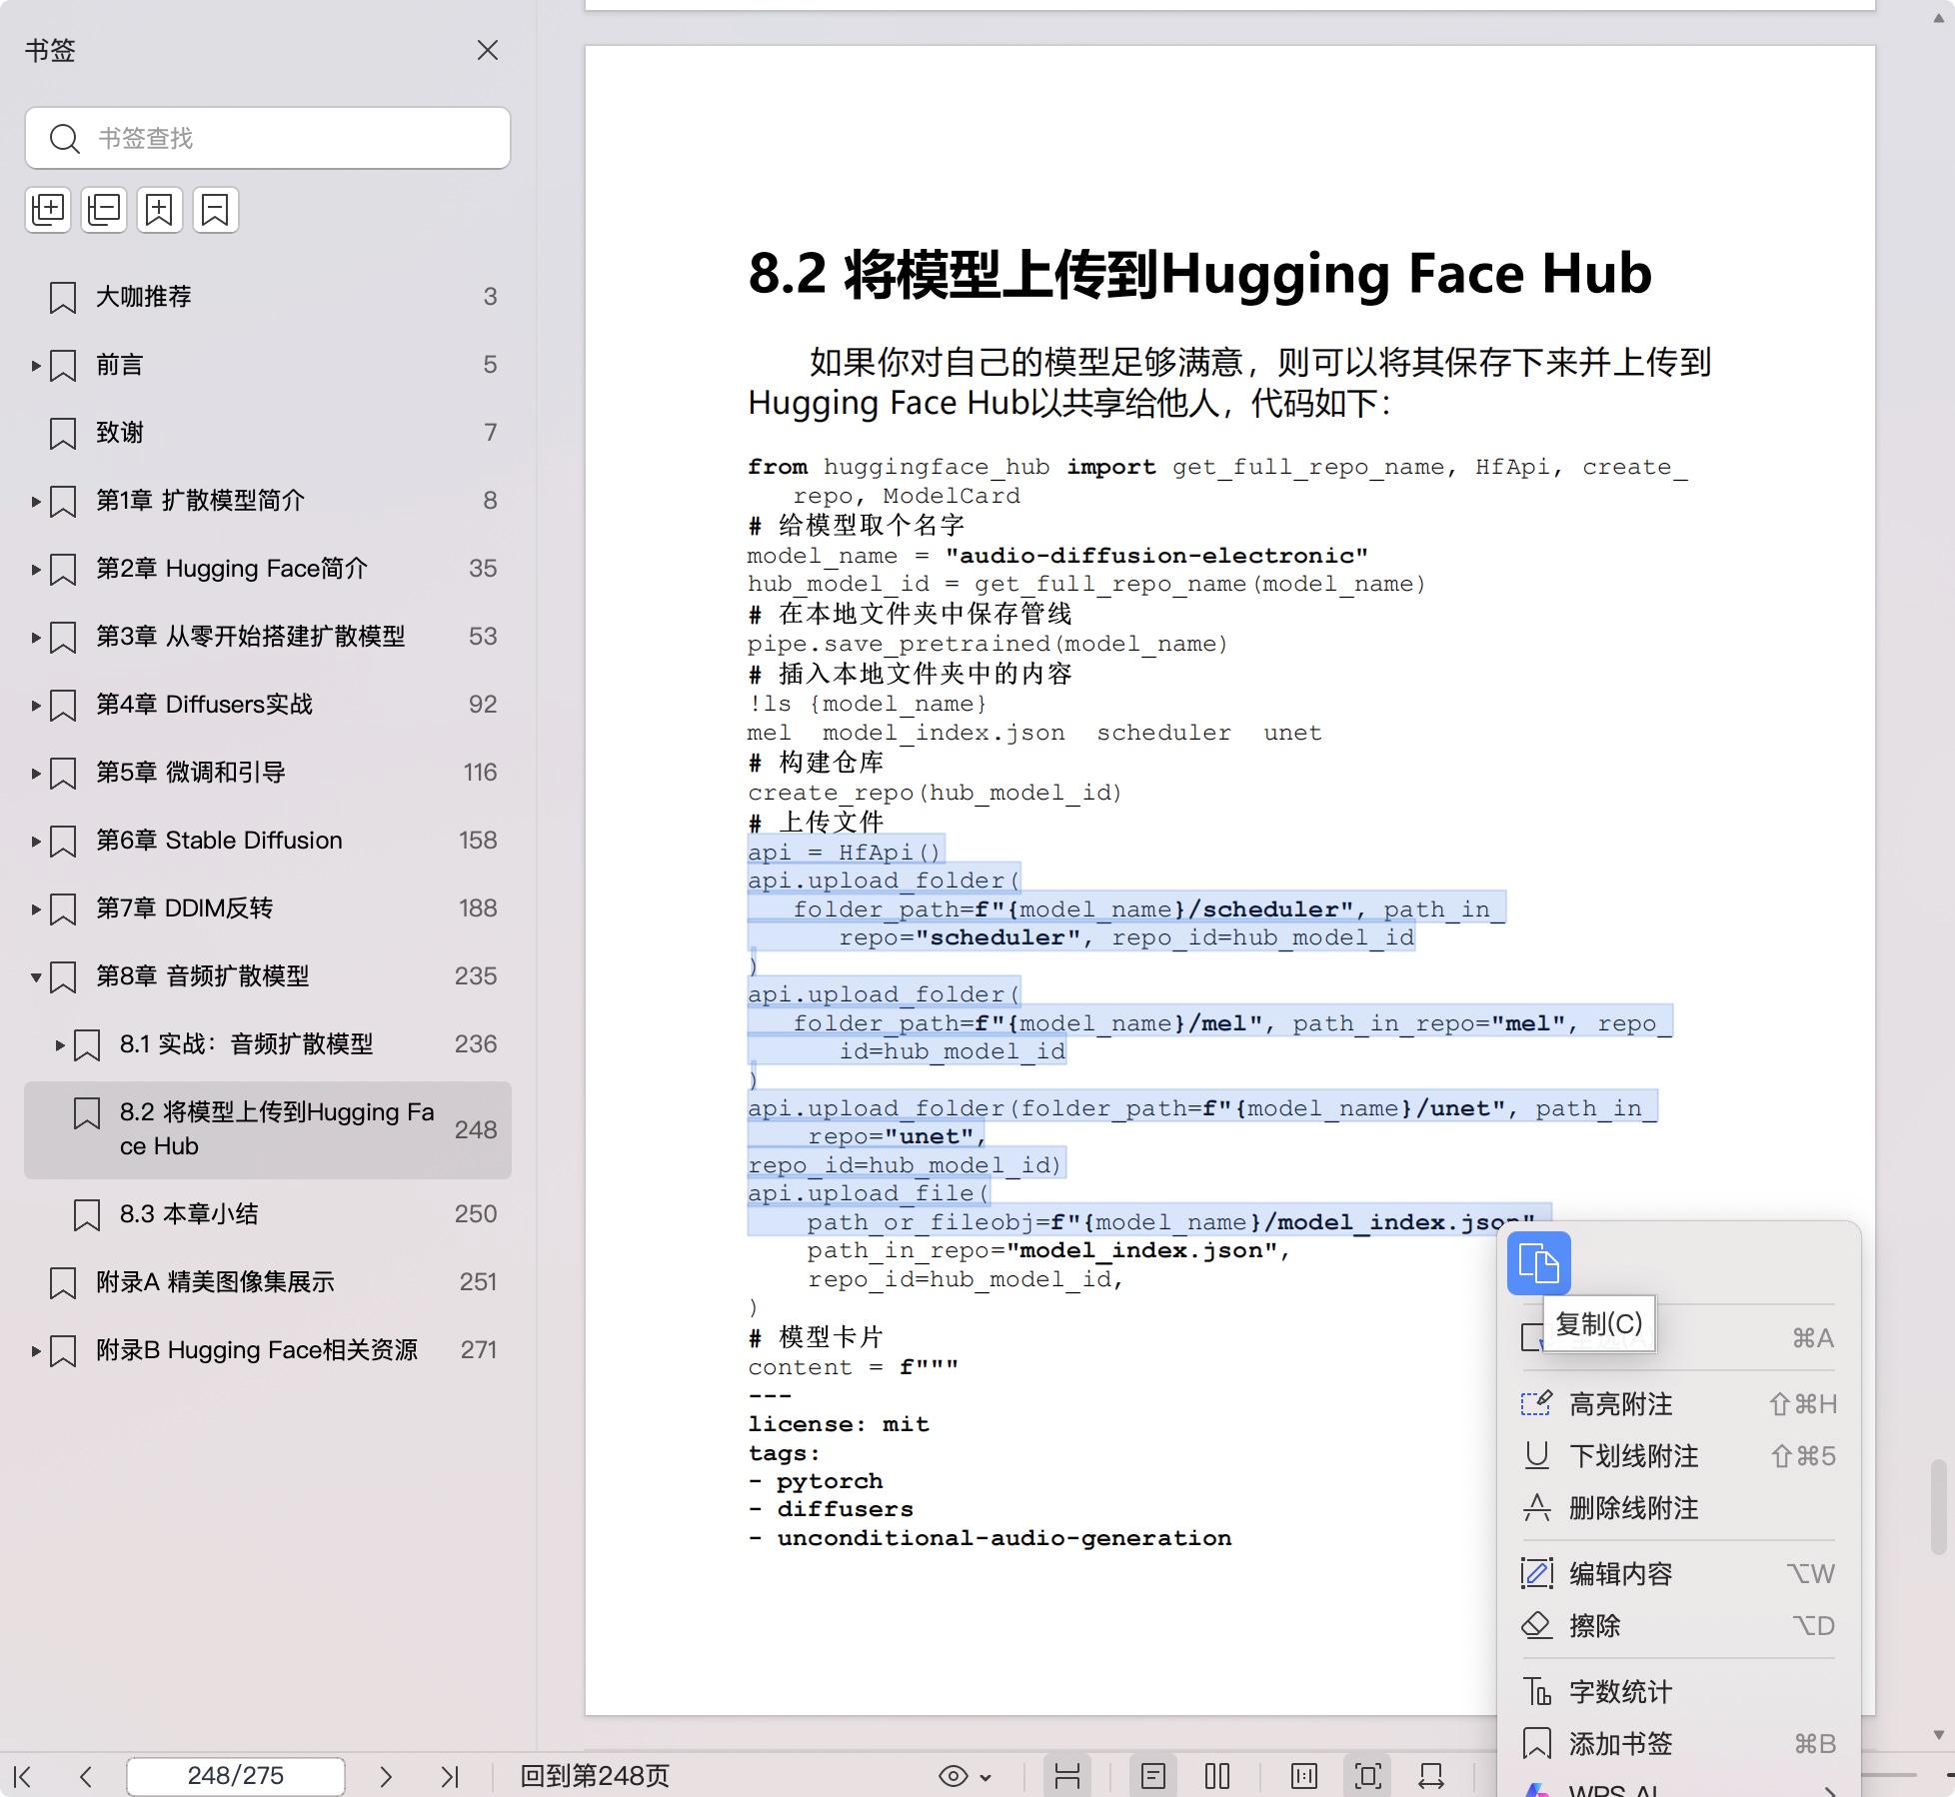Go to the next page
1955x1797 pixels.
click(x=386, y=1776)
